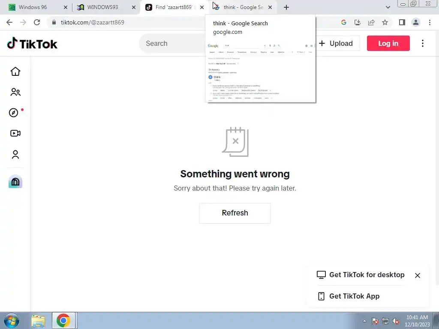The image size is (439, 329).
Task: Go to the For You home icon in sidebar
Action: tap(15, 72)
